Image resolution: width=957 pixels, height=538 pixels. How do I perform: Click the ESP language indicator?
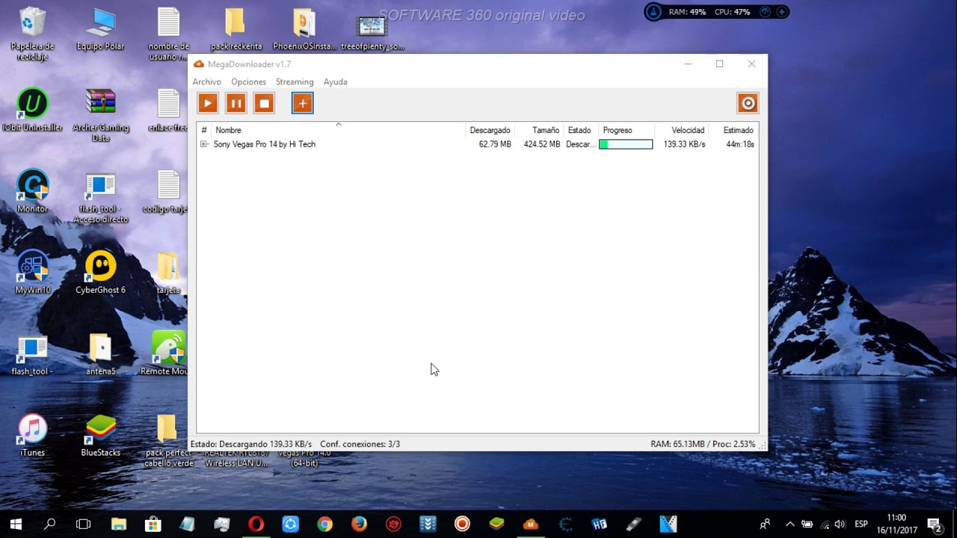tap(861, 524)
